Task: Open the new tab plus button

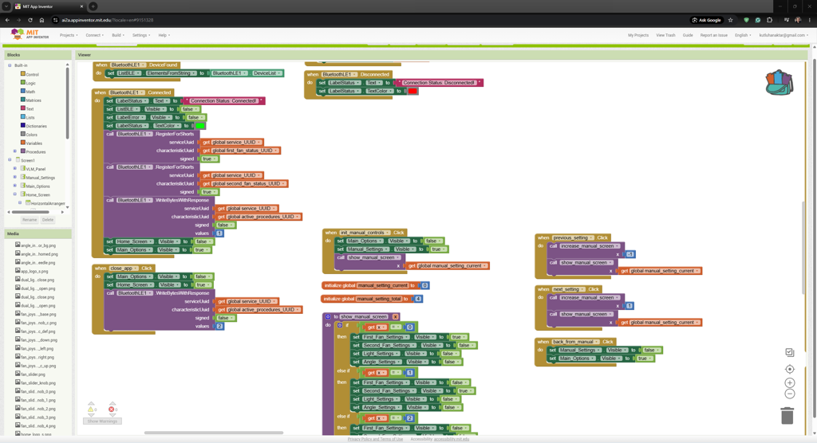Action: pos(93,6)
